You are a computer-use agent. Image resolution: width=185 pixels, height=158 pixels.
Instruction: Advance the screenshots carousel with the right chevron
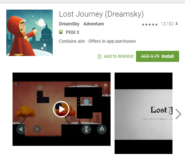point(178,114)
